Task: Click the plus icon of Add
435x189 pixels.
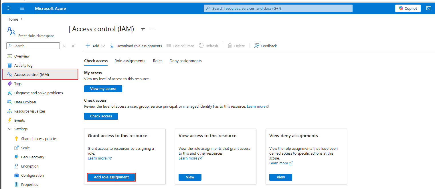Action: 88,46
